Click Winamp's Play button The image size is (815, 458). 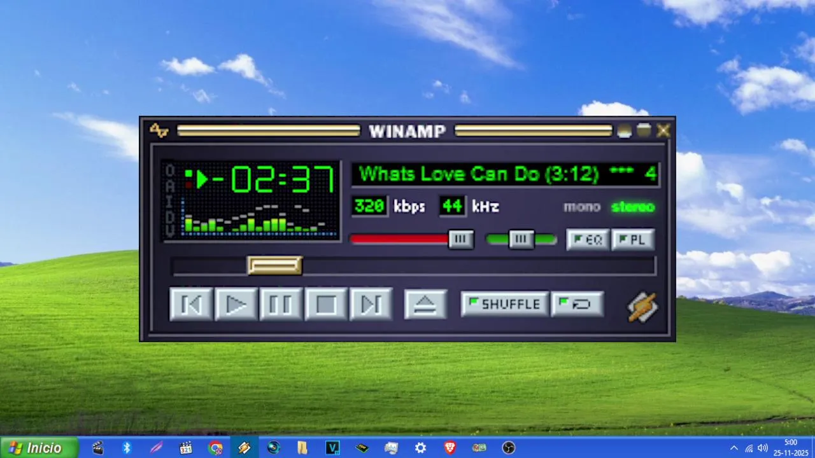[236, 304]
